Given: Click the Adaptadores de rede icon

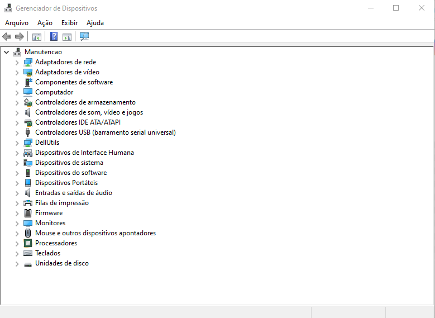Looking at the screenshot, I should point(28,62).
